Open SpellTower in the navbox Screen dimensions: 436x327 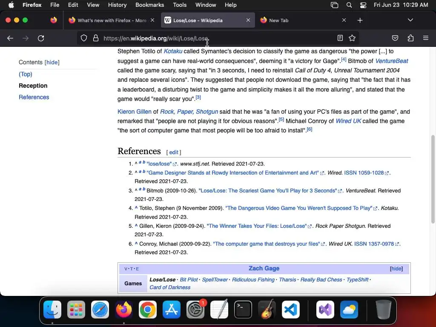click(x=215, y=280)
